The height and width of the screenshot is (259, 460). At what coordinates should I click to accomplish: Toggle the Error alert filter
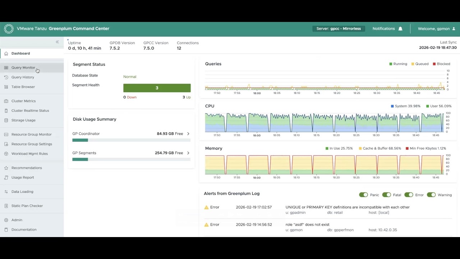(x=409, y=195)
